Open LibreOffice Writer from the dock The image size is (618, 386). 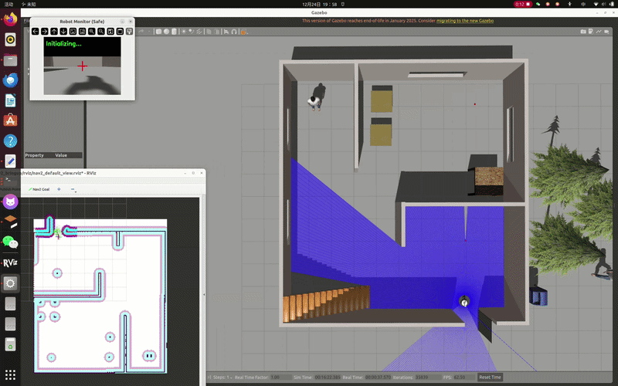10,100
